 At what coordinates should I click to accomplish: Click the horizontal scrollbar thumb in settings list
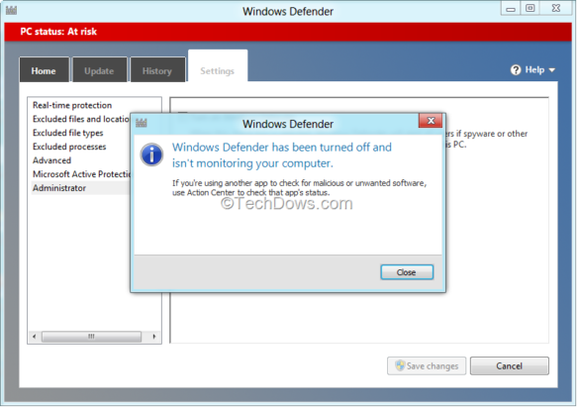(92, 338)
